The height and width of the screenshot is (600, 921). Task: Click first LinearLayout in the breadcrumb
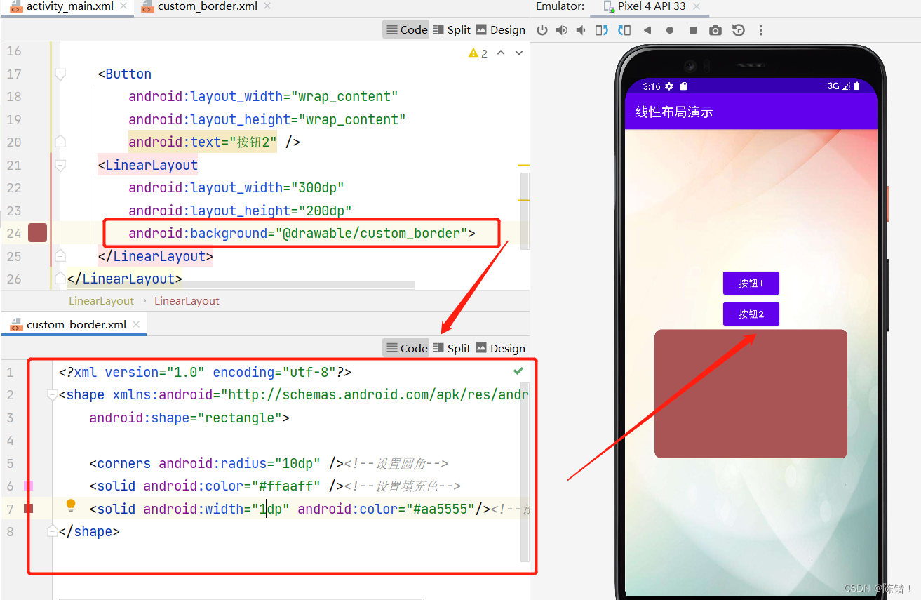[101, 300]
